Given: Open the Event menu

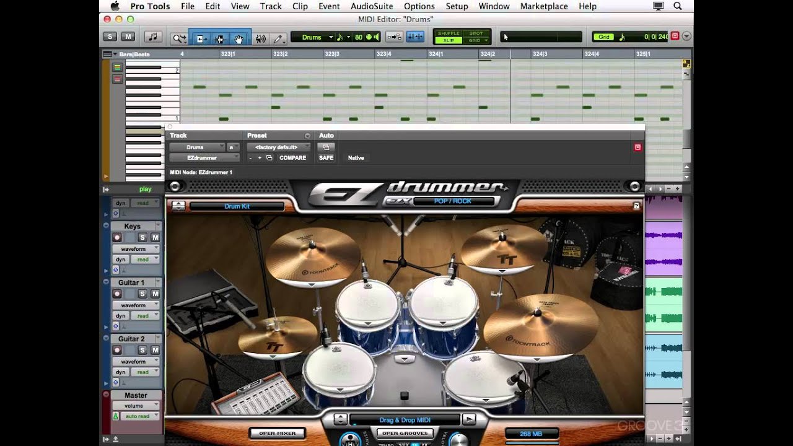Looking at the screenshot, I should (x=329, y=6).
